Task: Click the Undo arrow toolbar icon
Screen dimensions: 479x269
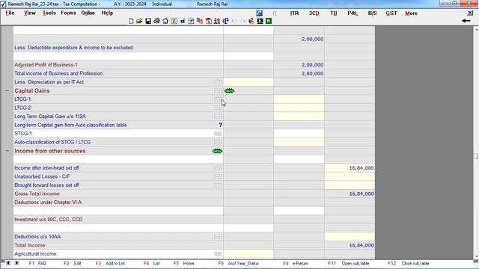Action: [x=234, y=21]
